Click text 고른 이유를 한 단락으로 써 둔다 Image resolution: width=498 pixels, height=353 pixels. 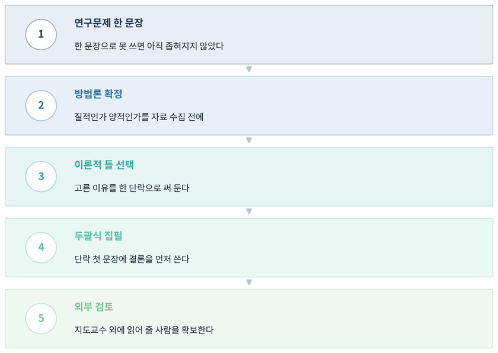tap(132, 188)
